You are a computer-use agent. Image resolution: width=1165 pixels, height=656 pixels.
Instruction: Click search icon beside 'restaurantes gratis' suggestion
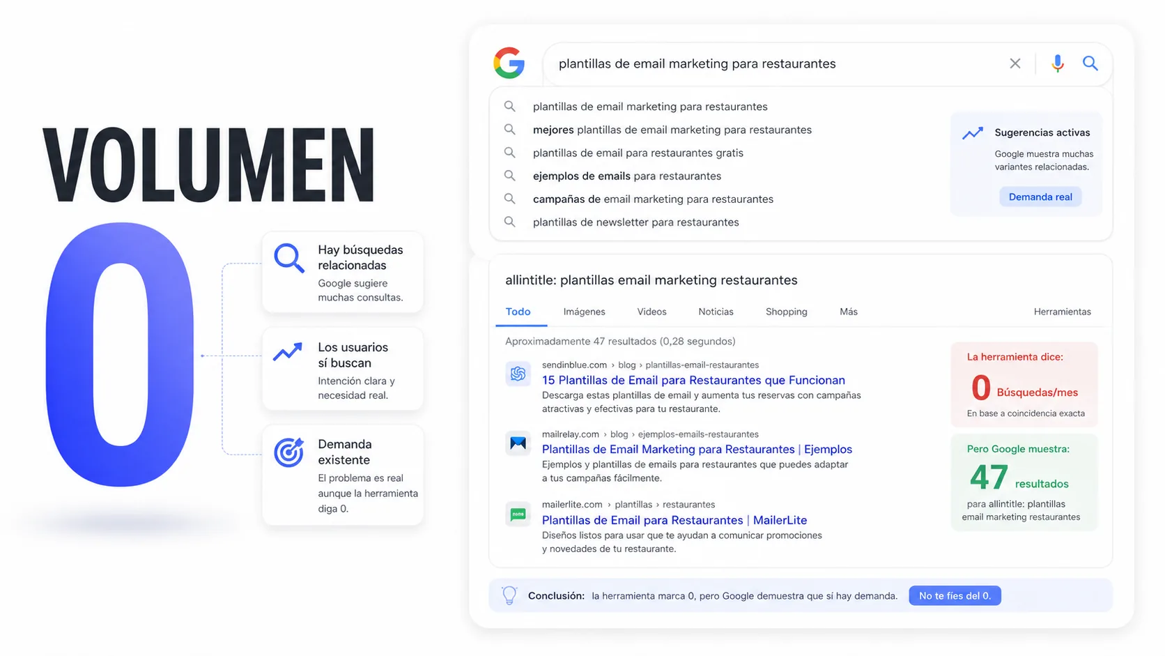(x=510, y=153)
